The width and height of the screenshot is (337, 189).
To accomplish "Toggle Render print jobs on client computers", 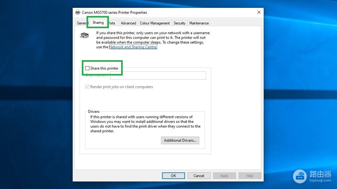I will pyautogui.click(x=87, y=87).
